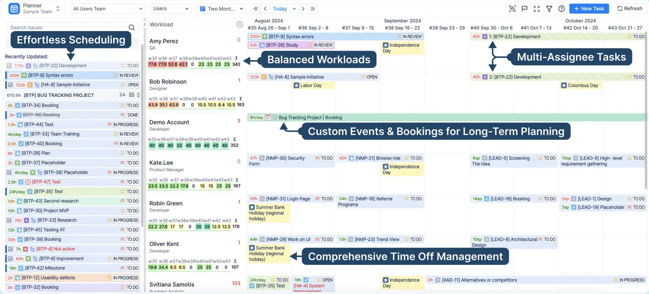Click the filter funnel icon
This screenshot has width=649, height=294.
(x=549, y=9)
